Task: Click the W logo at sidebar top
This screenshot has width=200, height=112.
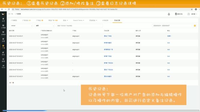Action: click(x=3, y=14)
